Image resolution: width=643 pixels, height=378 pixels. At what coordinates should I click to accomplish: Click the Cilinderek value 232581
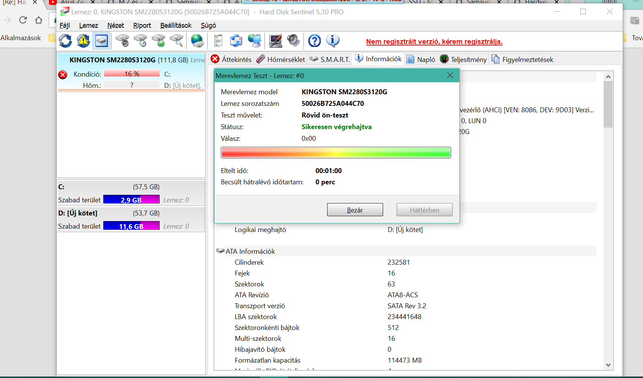pos(398,262)
